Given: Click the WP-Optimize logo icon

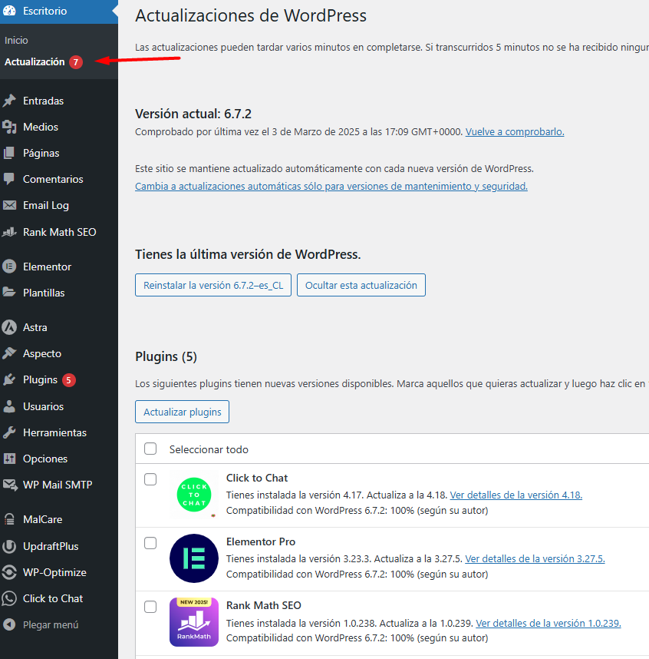Looking at the screenshot, I should tap(9, 572).
